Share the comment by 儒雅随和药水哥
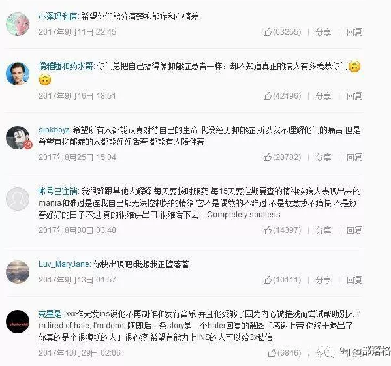The height and width of the screenshot is (366, 391). pos(323,96)
